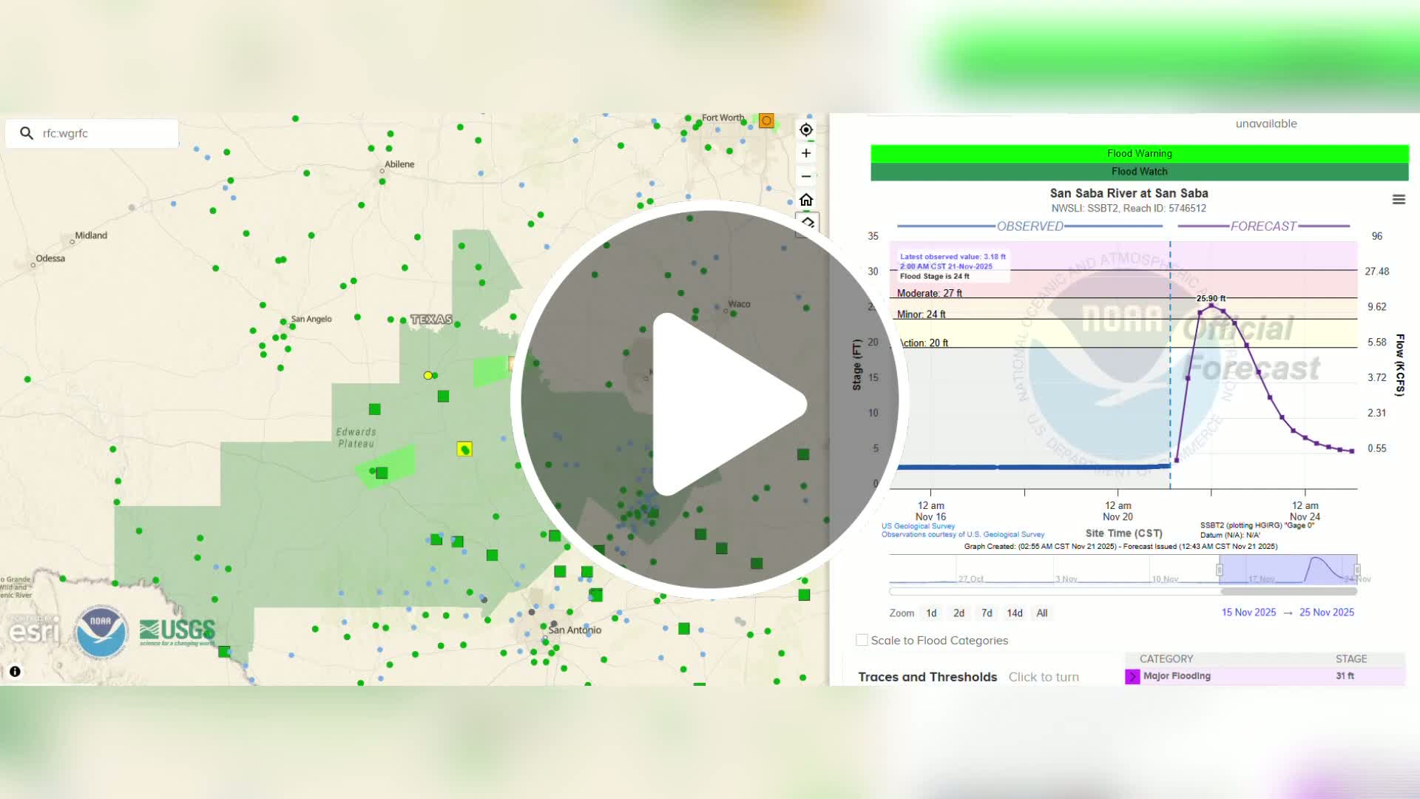This screenshot has width=1420, height=799.
Task: Click the Major Flooding category label
Action: 1177,676
